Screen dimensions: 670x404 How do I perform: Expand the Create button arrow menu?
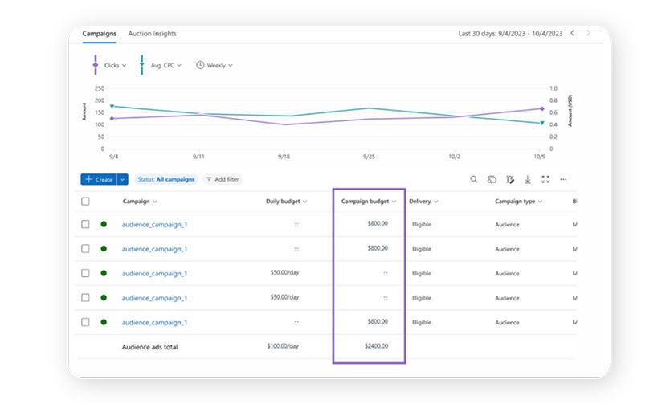click(123, 180)
